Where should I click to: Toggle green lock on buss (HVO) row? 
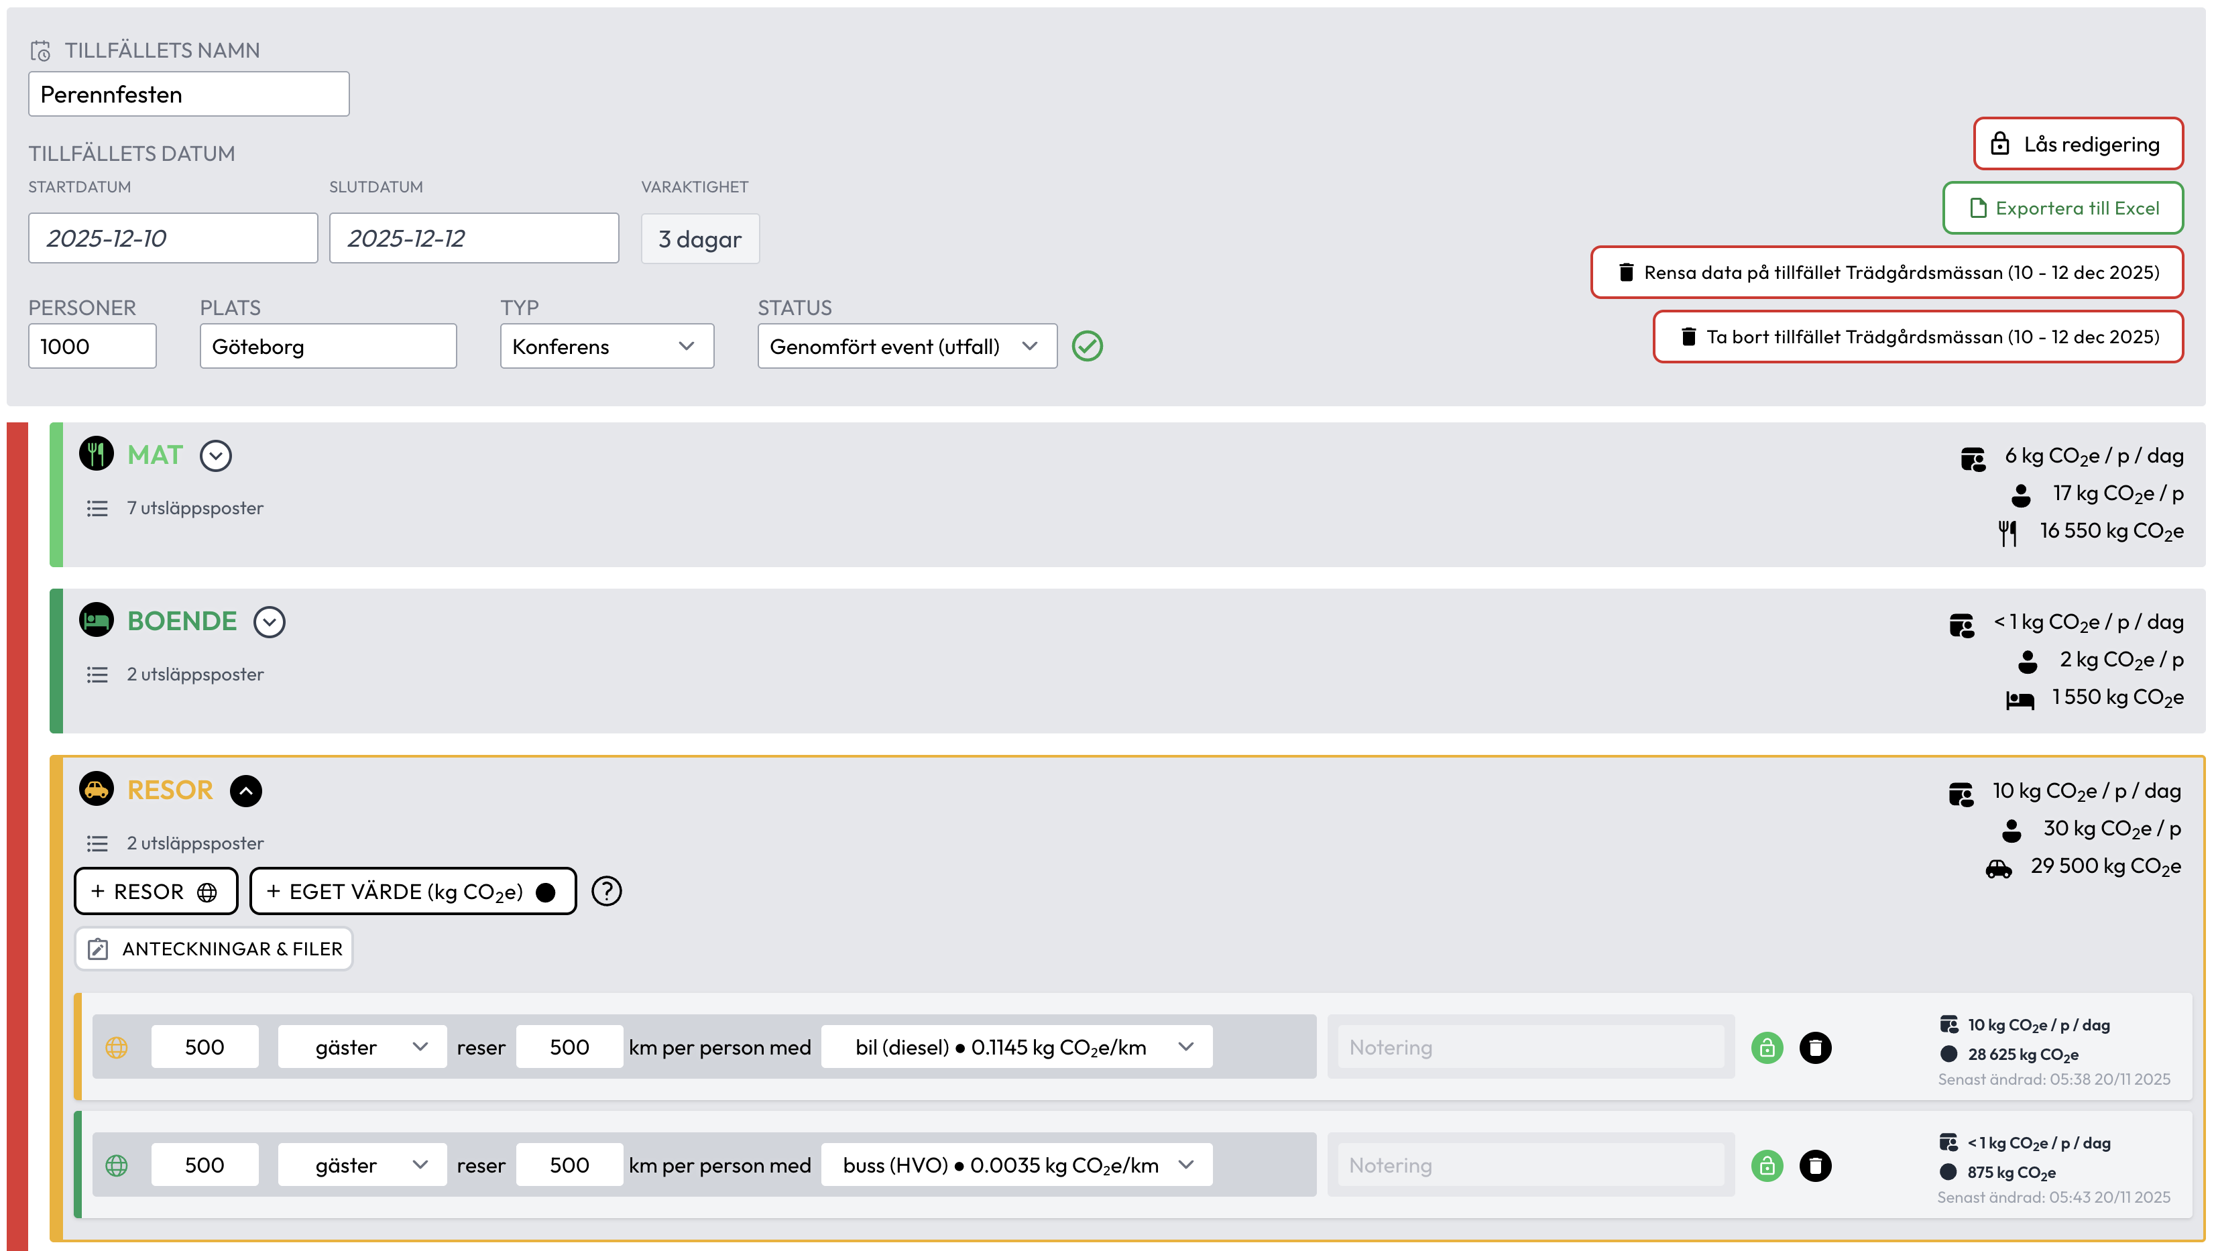[1766, 1165]
